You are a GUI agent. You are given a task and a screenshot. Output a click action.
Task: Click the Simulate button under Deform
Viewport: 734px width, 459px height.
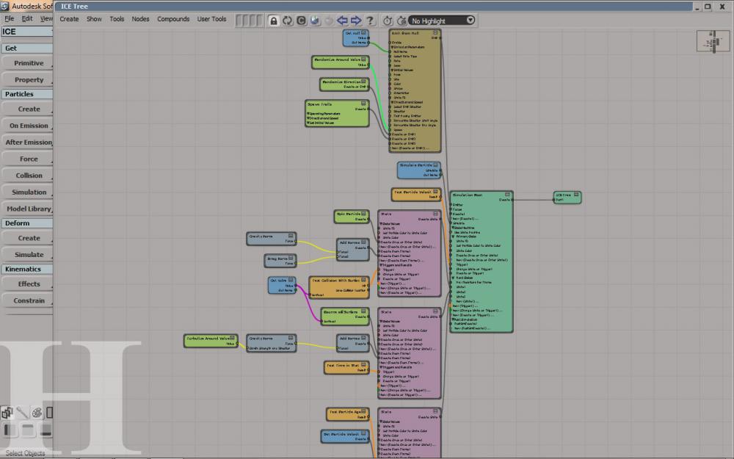coord(28,255)
